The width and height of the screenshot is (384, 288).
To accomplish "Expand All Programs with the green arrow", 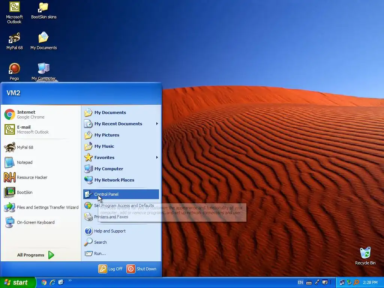I will click(x=51, y=255).
